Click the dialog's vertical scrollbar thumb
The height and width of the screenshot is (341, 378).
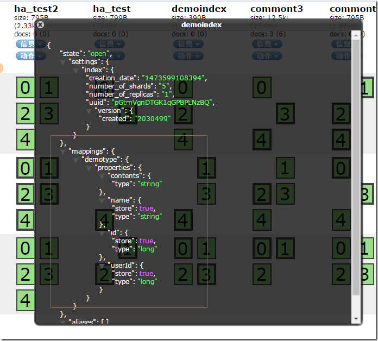pyautogui.click(x=356, y=167)
